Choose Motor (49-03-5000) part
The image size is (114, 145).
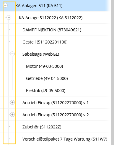pos(44,66)
